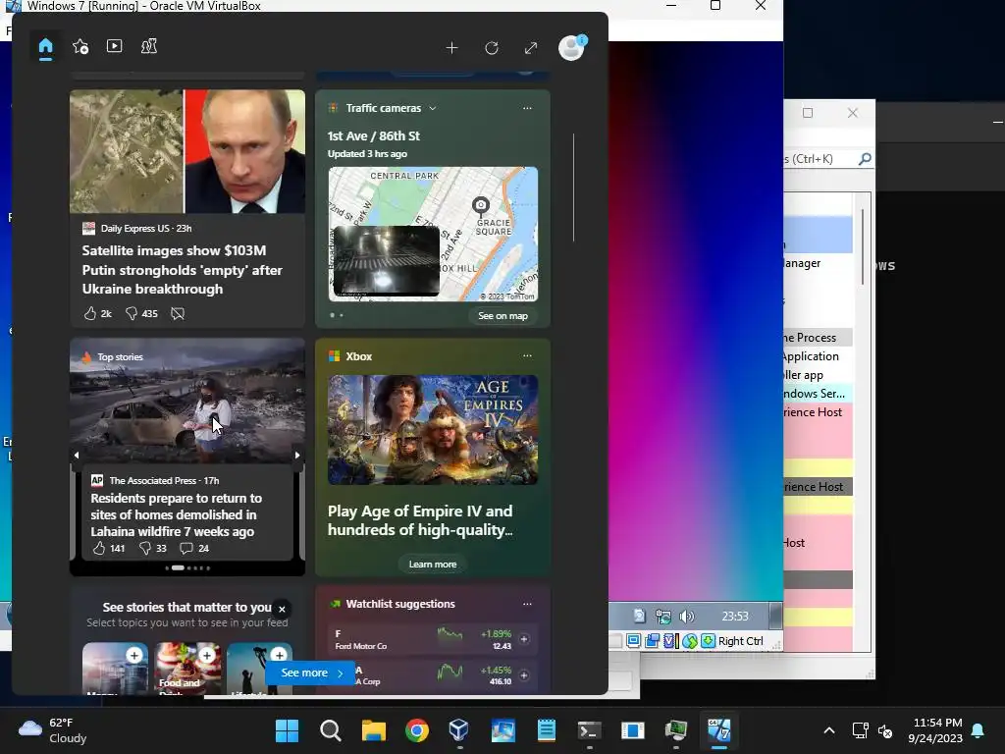
Task: Open Xbox widget more options
Action: coord(527,355)
